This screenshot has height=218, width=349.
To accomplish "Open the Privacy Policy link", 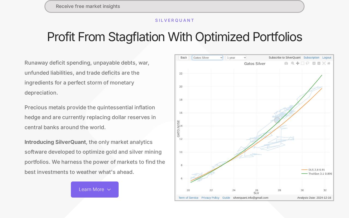I will tap(210, 198).
